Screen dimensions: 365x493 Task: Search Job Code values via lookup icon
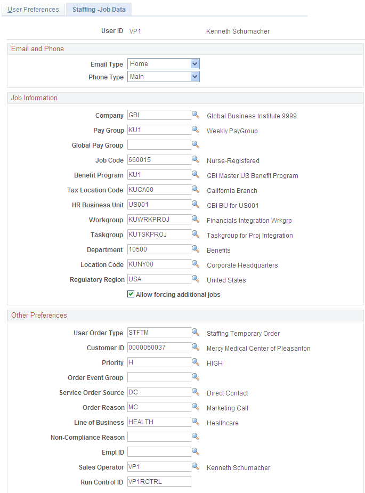pos(196,159)
